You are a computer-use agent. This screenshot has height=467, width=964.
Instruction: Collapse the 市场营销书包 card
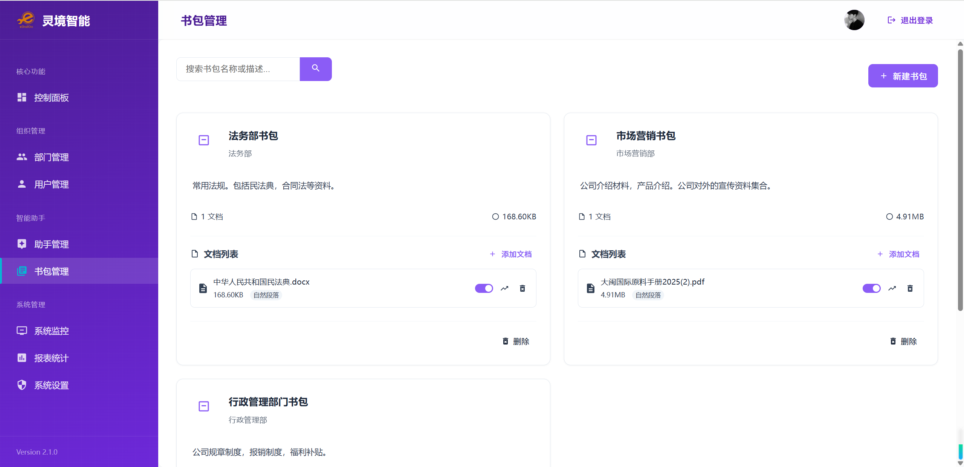[x=591, y=140]
